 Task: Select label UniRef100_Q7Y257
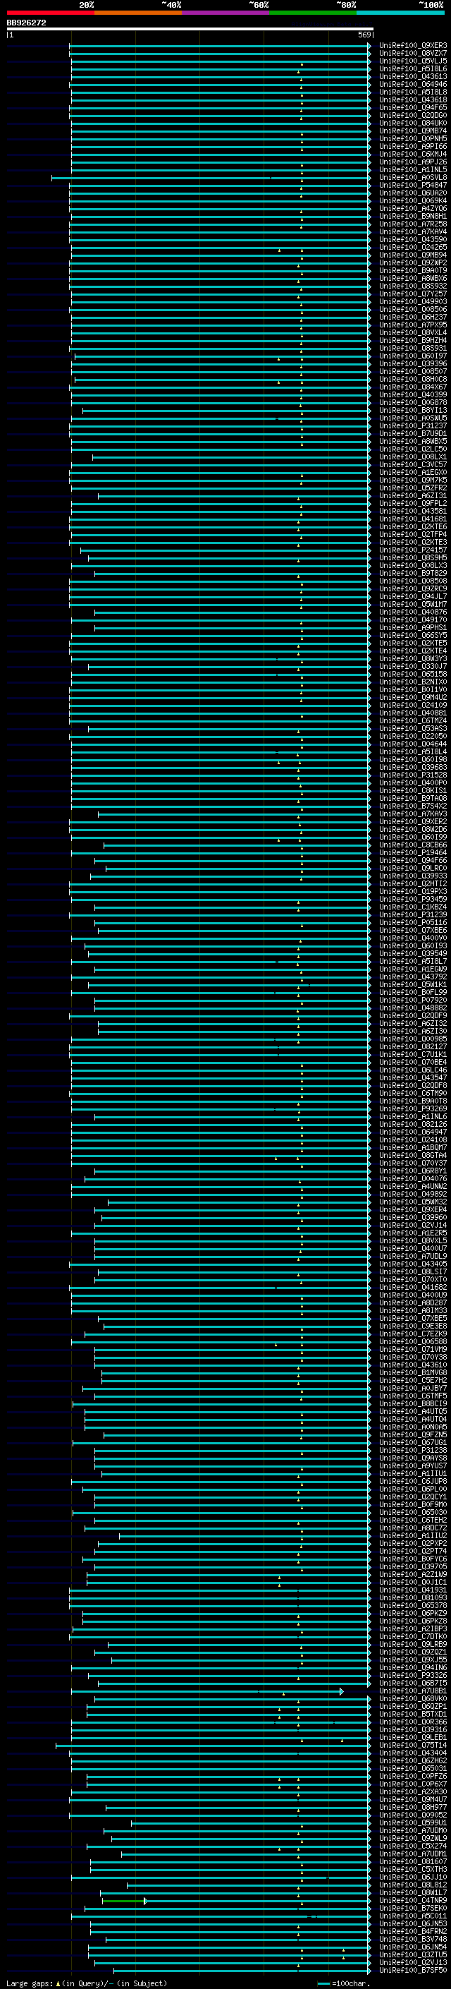coord(412,294)
